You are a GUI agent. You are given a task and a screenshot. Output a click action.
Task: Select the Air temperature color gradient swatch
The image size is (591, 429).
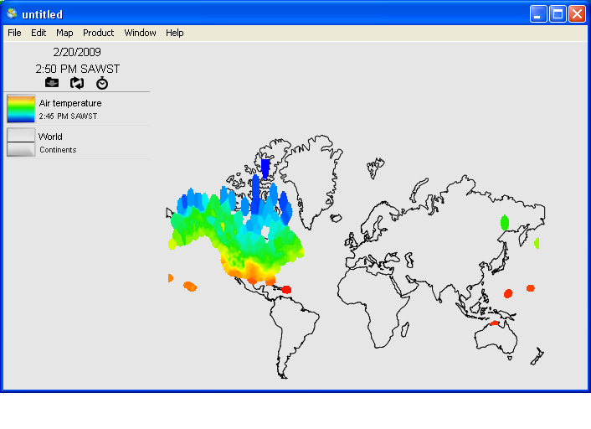click(x=21, y=109)
